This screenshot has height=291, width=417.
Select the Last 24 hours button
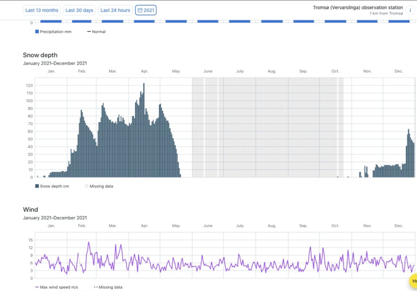coord(115,10)
